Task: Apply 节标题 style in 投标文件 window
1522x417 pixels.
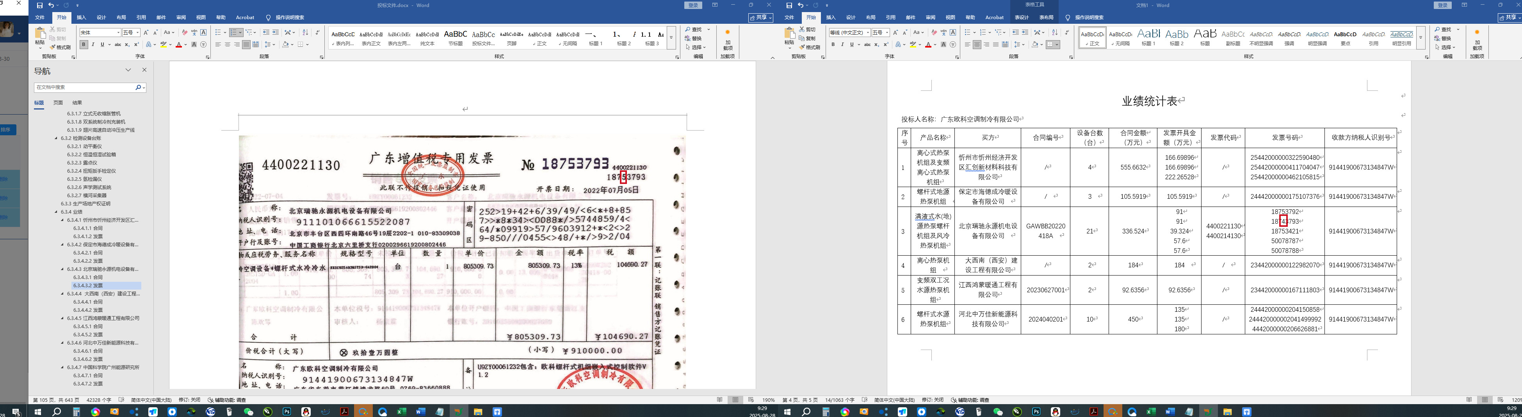Action: pyautogui.click(x=456, y=37)
